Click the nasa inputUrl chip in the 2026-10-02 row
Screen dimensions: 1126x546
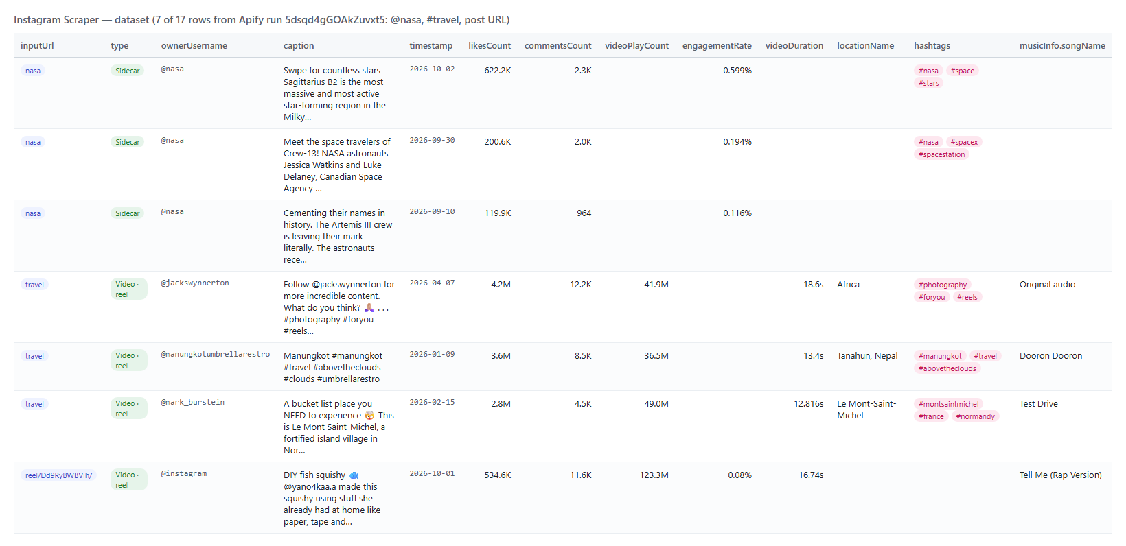pyautogui.click(x=33, y=71)
